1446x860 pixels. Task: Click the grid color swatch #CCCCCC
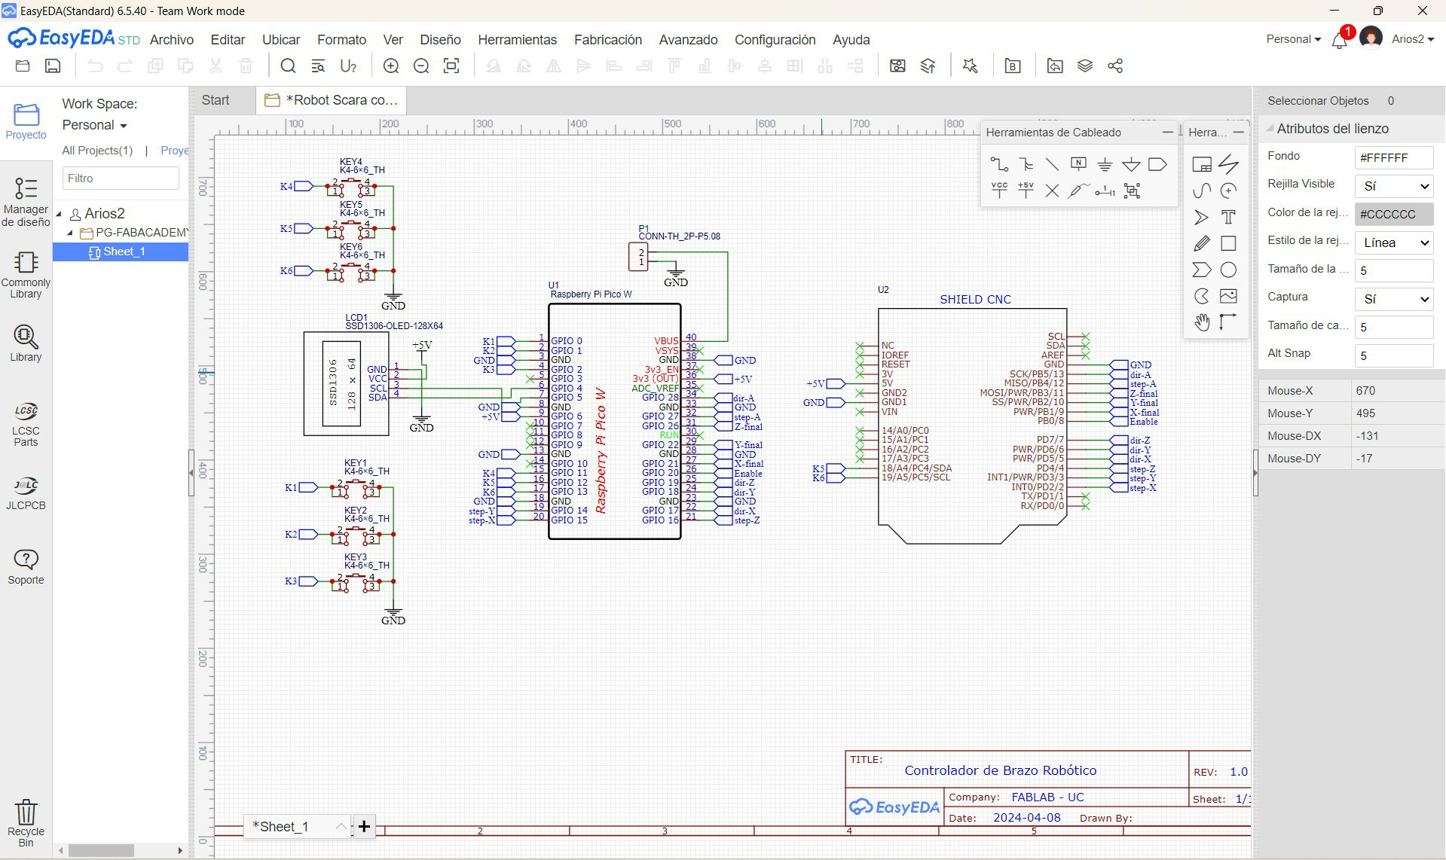click(x=1394, y=214)
